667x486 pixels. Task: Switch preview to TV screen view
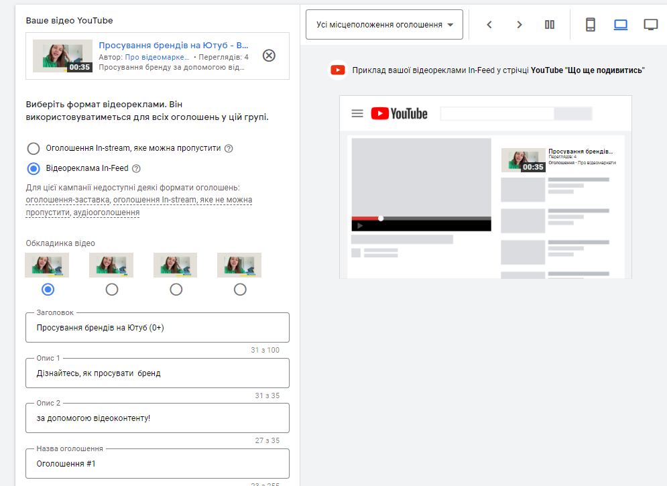[651, 25]
